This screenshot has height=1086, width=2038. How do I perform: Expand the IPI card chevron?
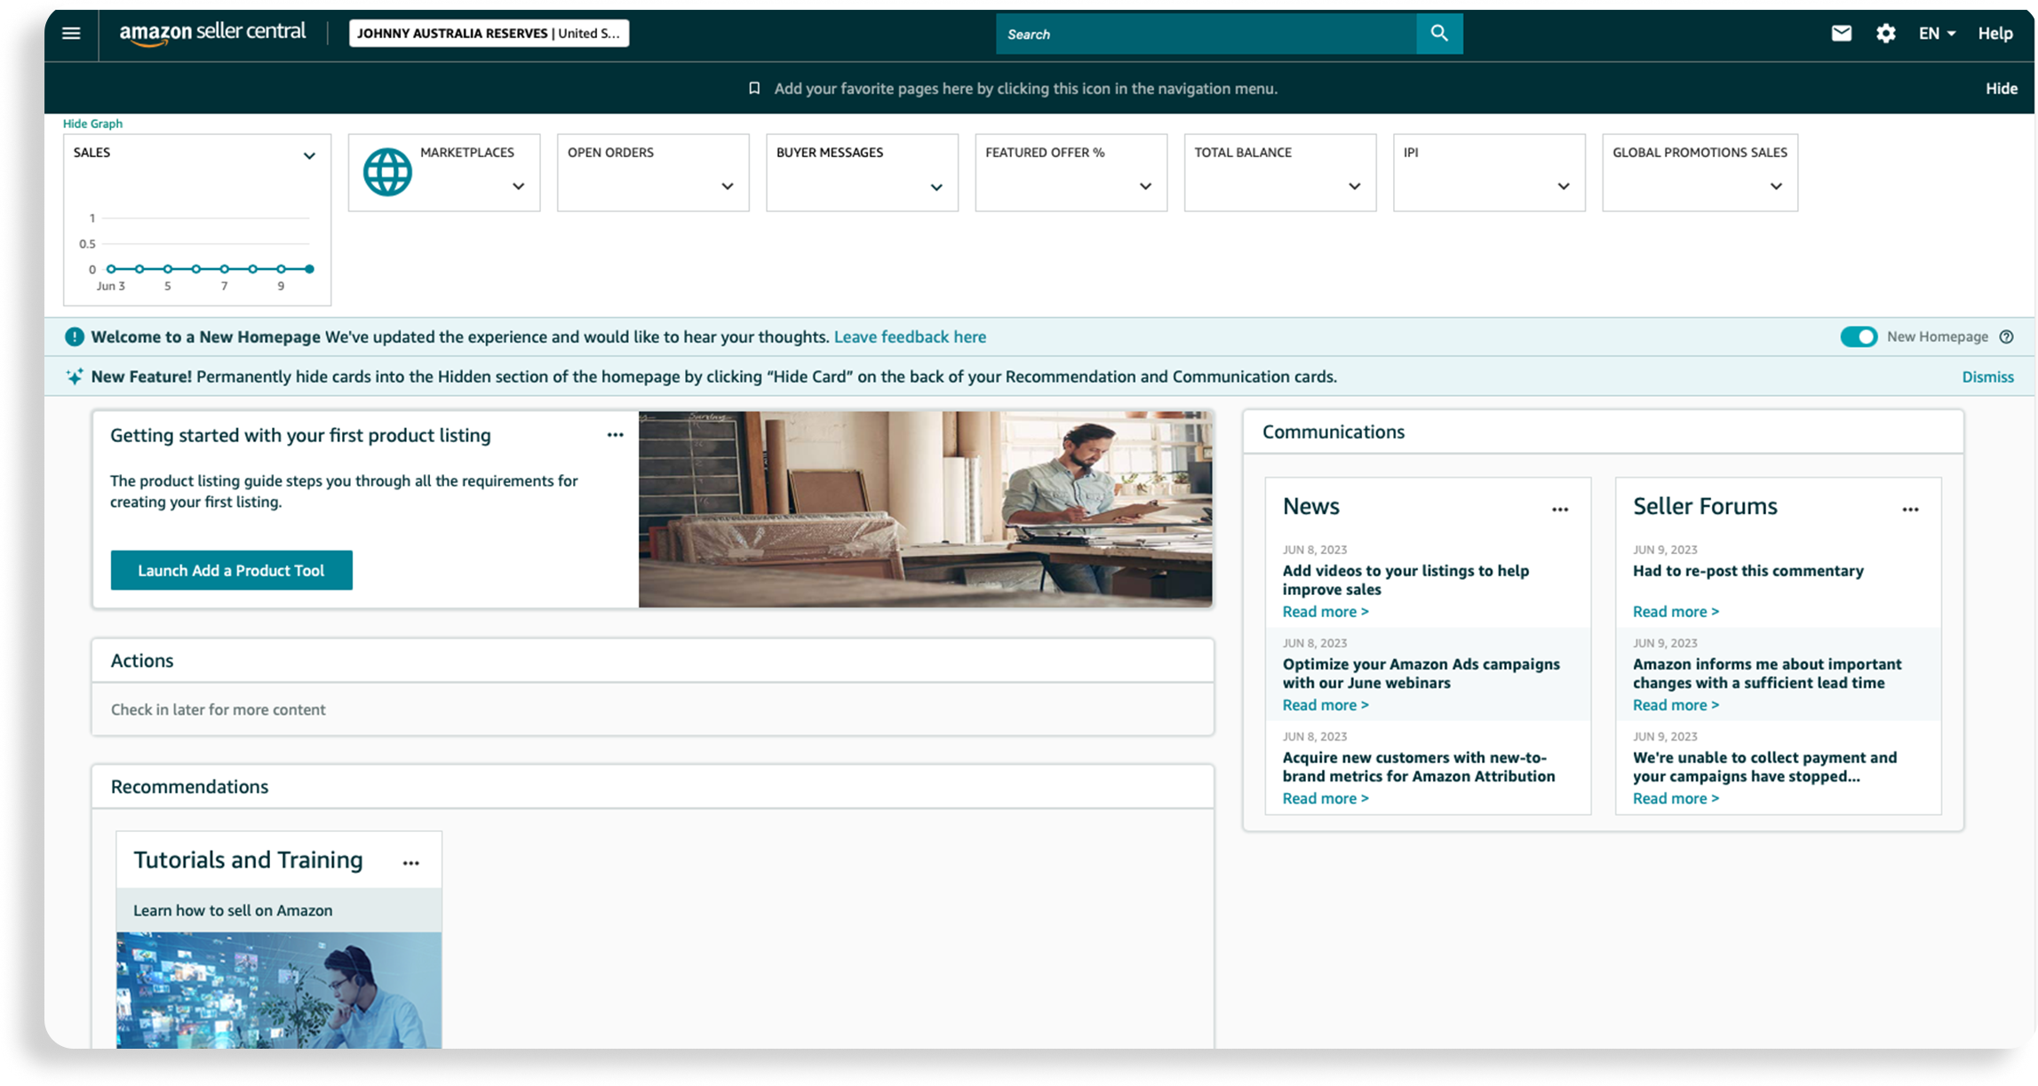1564,186
